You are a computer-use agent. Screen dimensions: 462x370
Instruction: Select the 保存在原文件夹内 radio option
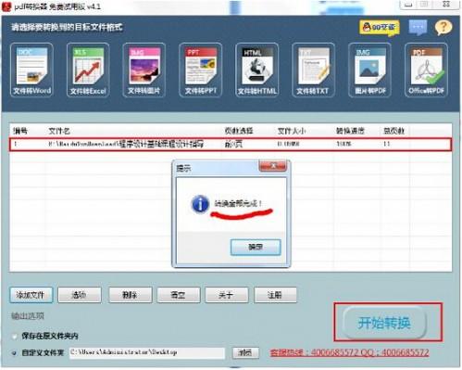pyautogui.click(x=14, y=336)
